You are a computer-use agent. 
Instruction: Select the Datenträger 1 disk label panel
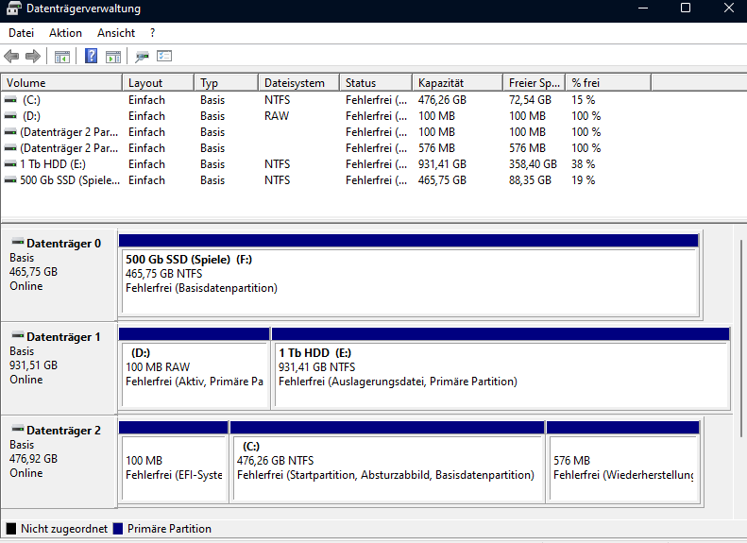click(x=59, y=368)
